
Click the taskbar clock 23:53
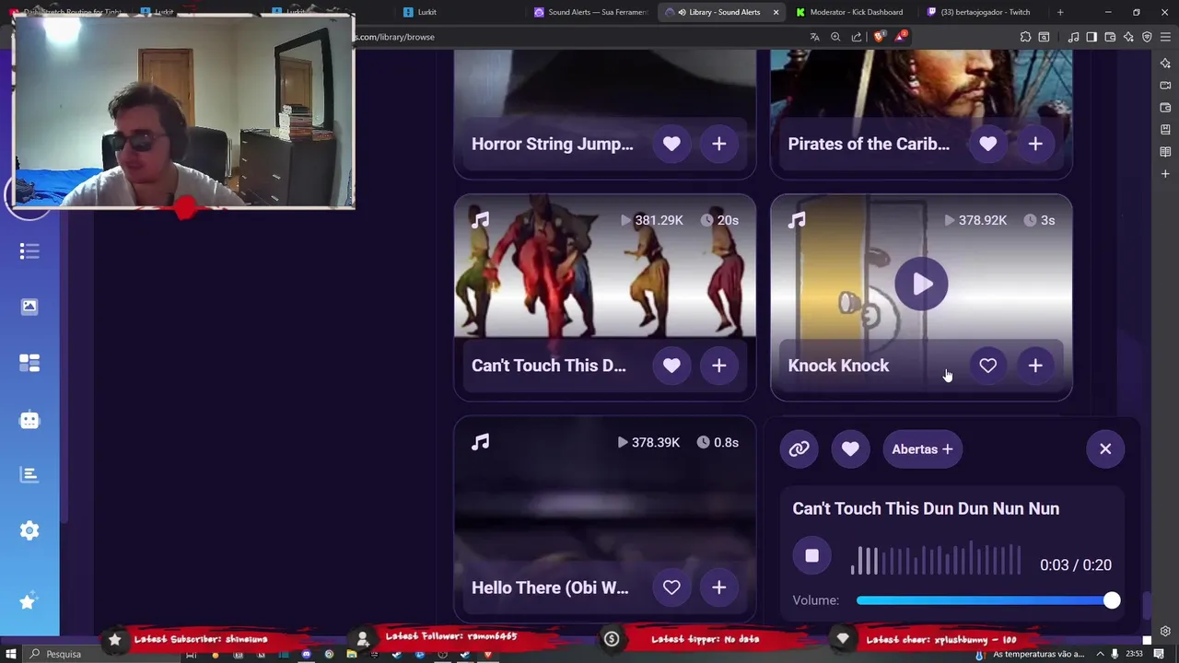coord(1133,654)
